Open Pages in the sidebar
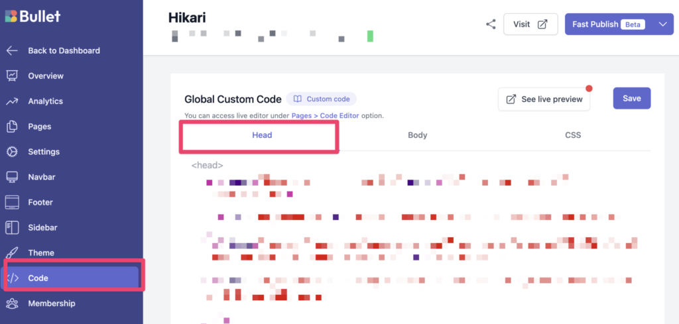The image size is (679, 324). [39, 127]
